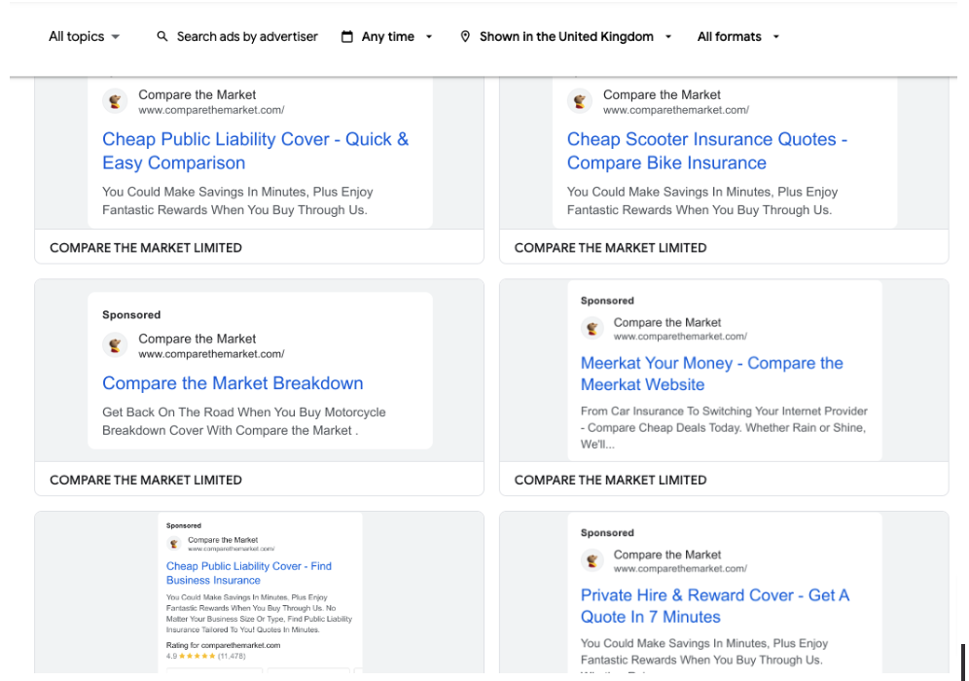Click Rating for comparethemarket.com text
The height and width of the screenshot is (681, 969).
223,645
